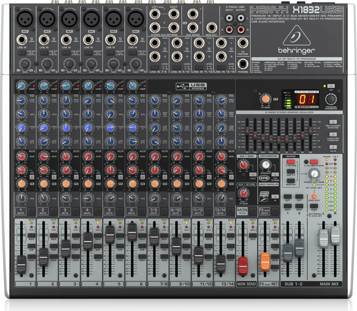Click the Behringer triangle logo

pos(297,35)
